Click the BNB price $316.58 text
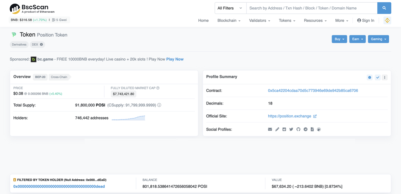 point(21,20)
